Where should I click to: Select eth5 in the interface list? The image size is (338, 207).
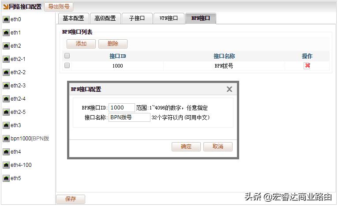point(16,178)
